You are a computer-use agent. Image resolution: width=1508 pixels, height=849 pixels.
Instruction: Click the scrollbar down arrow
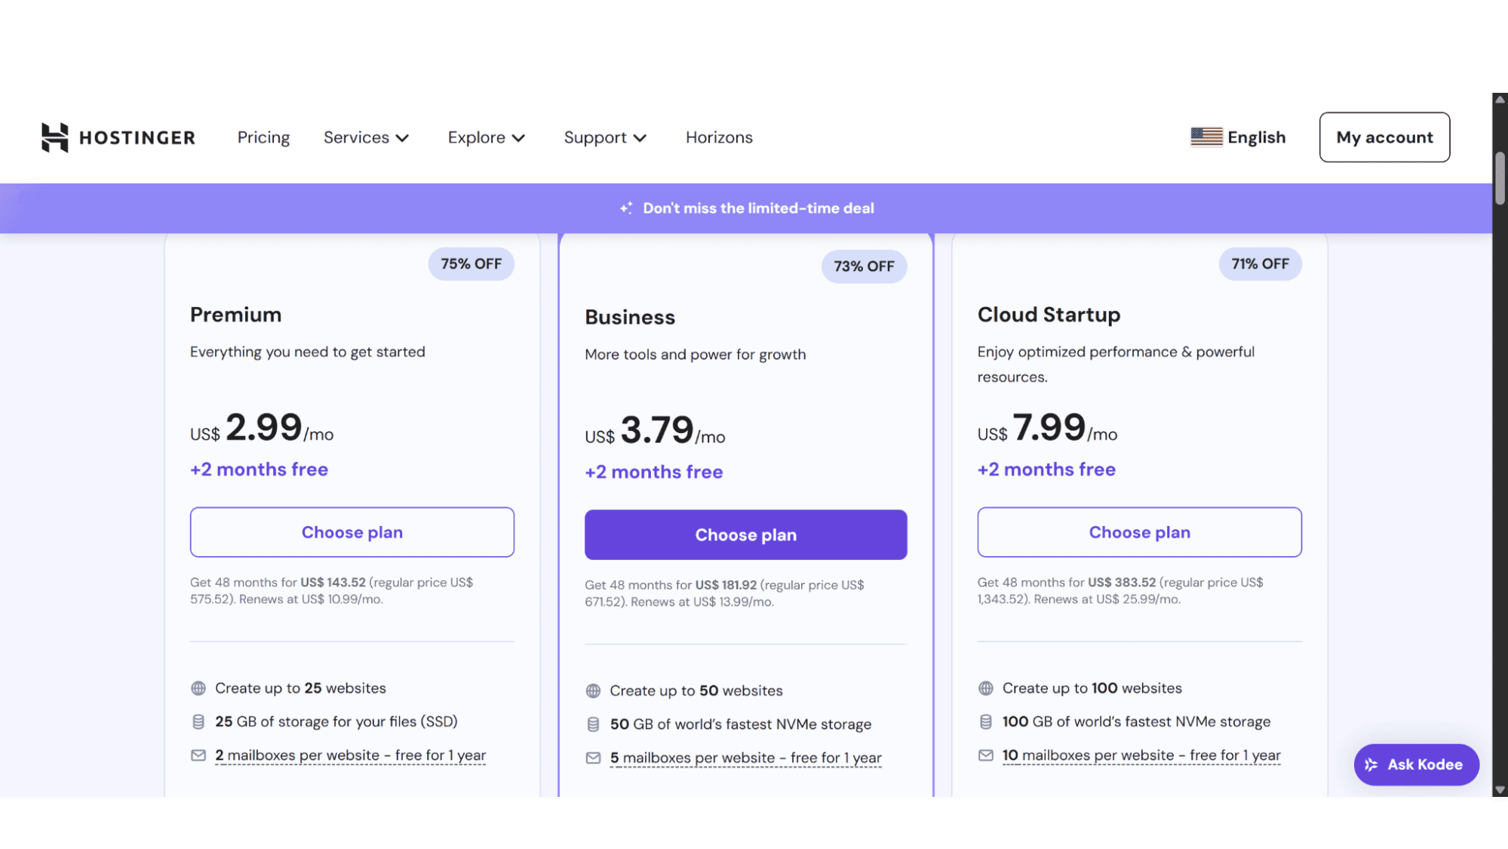coord(1500,790)
